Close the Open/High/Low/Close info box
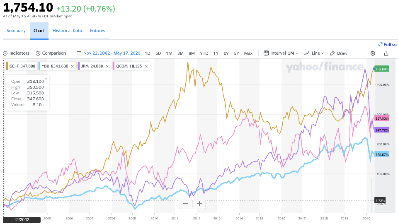The height and width of the screenshot is (224, 398). [46, 78]
